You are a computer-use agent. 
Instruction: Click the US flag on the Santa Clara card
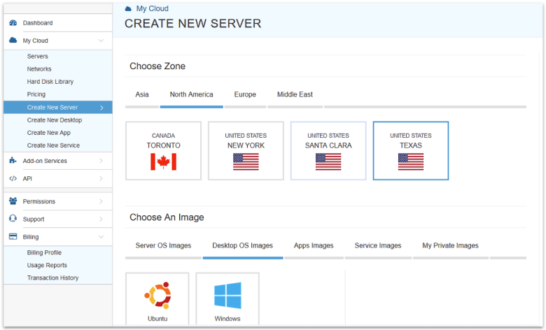pyautogui.click(x=328, y=162)
